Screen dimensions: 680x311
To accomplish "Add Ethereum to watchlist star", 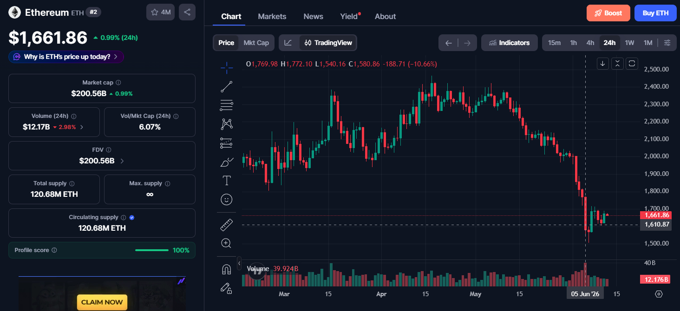I will (x=160, y=12).
